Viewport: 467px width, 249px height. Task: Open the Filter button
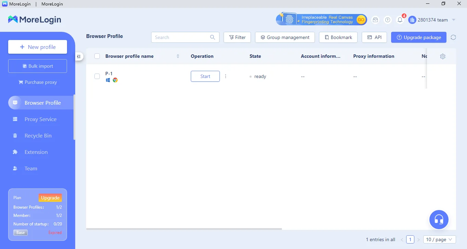(237, 37)
